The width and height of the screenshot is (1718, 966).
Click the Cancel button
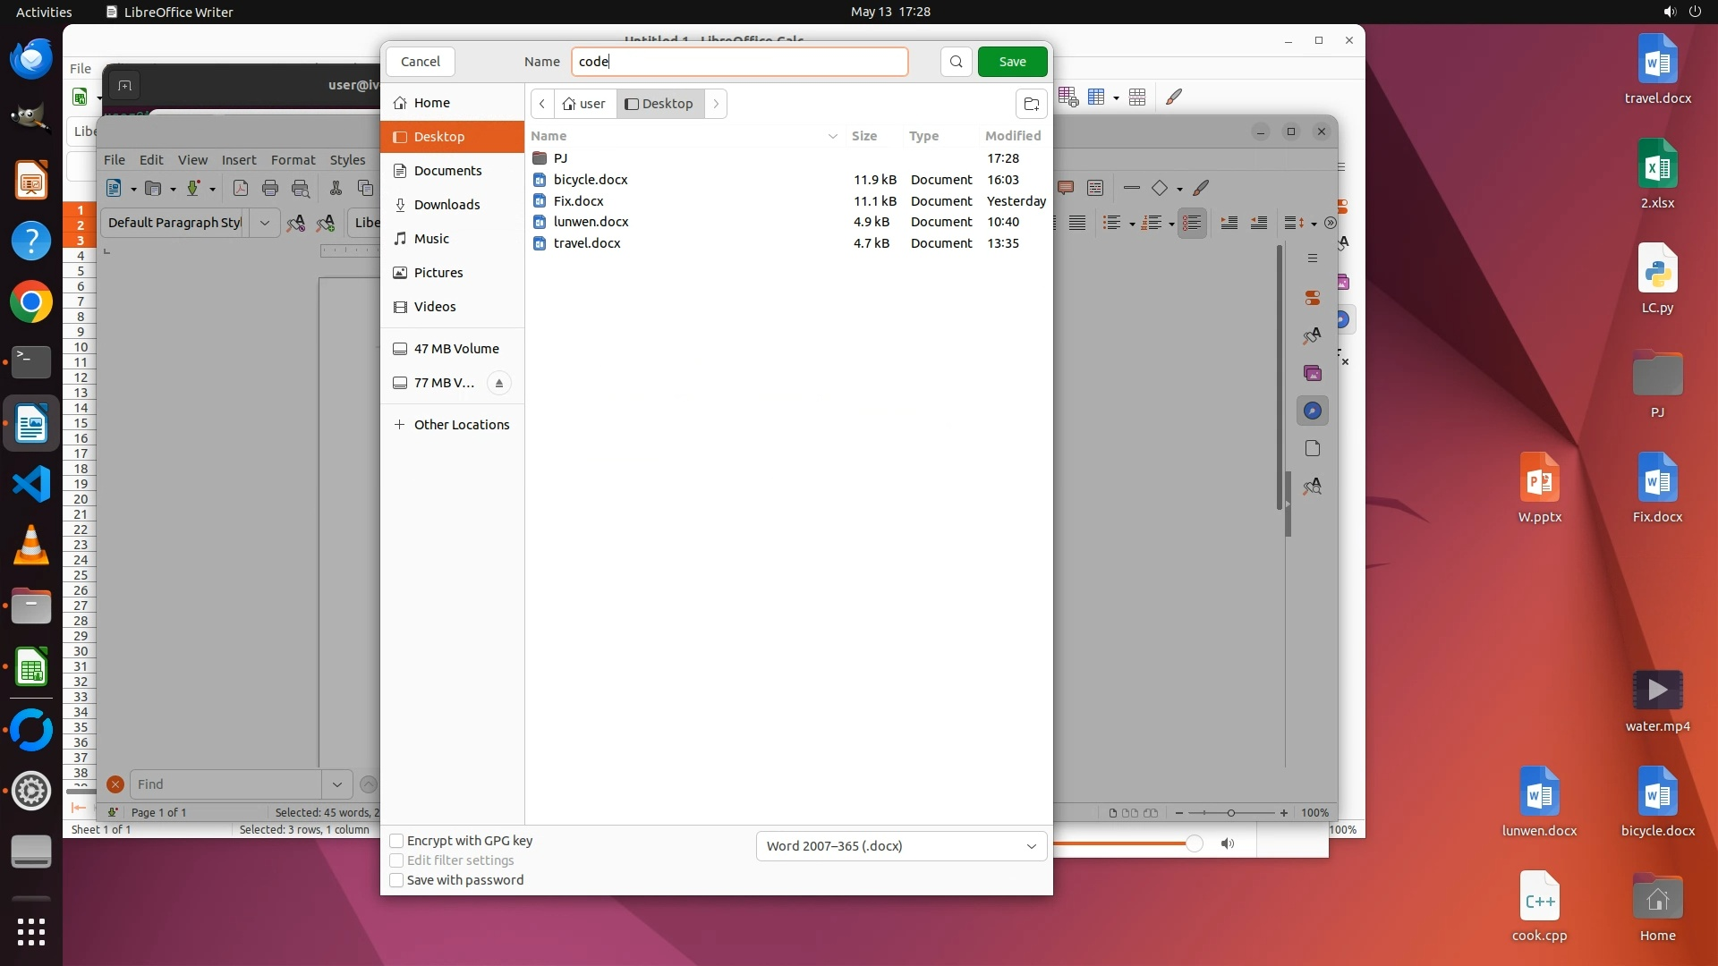420,62
